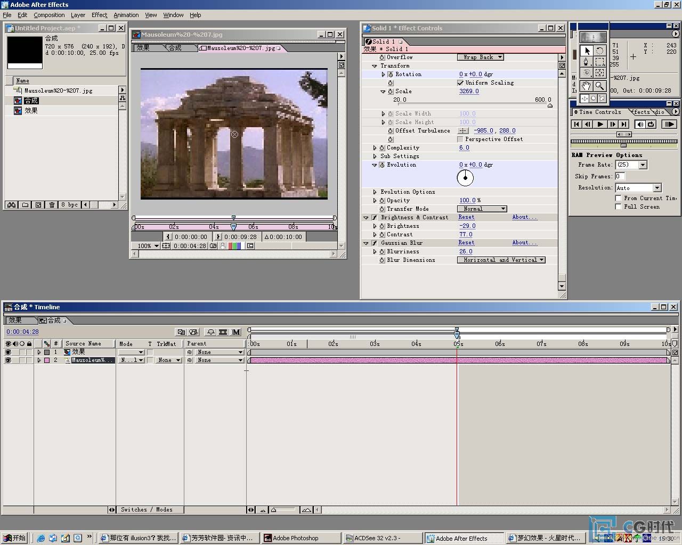
Task: Click Scale value 3269.0
Action: [469, 91]
